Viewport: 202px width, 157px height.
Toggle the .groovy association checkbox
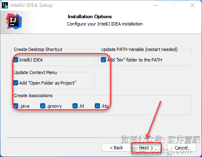point(43,106)
